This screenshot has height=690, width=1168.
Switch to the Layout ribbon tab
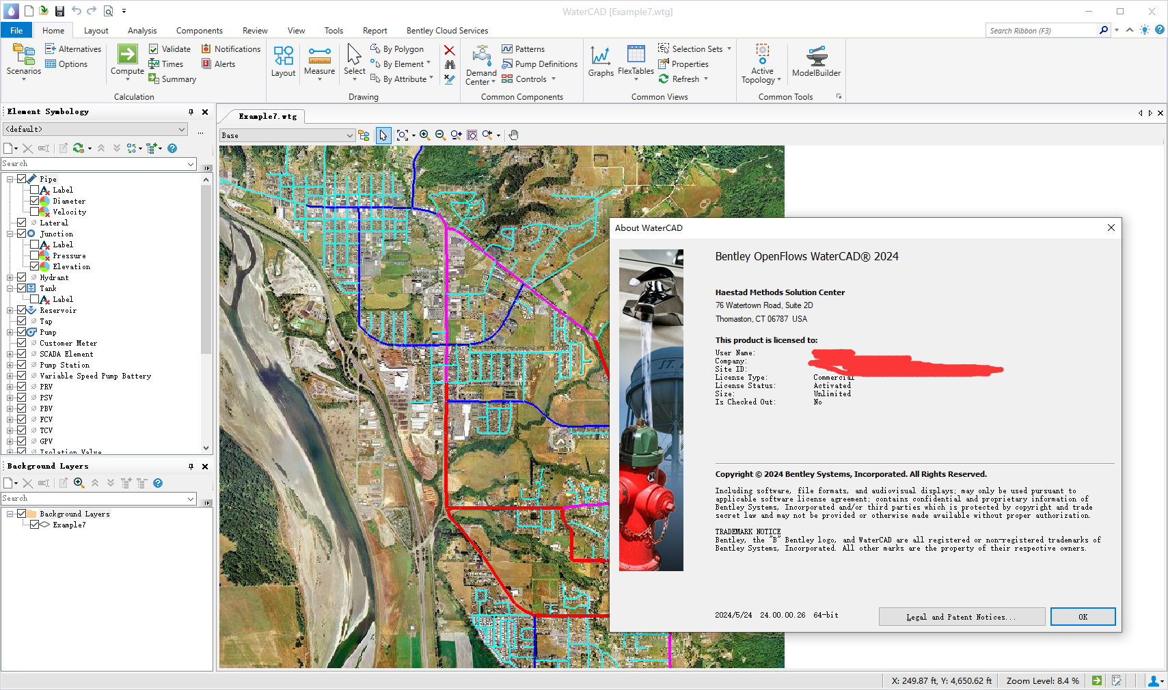[x=96, y=31]
